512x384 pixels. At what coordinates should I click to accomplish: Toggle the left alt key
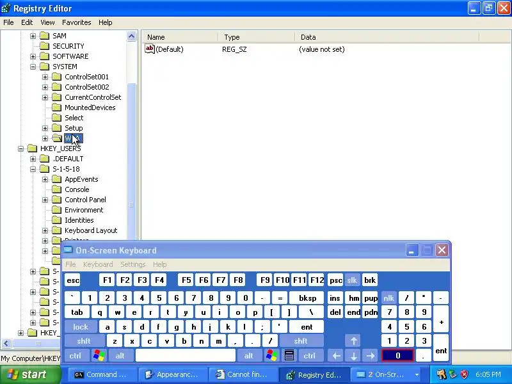[120, 356]
